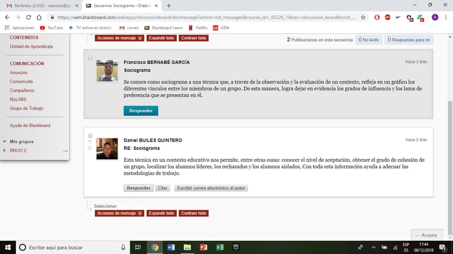Click top Expandir todo button
Screen dimensions: 453x254
click(161, 38)
